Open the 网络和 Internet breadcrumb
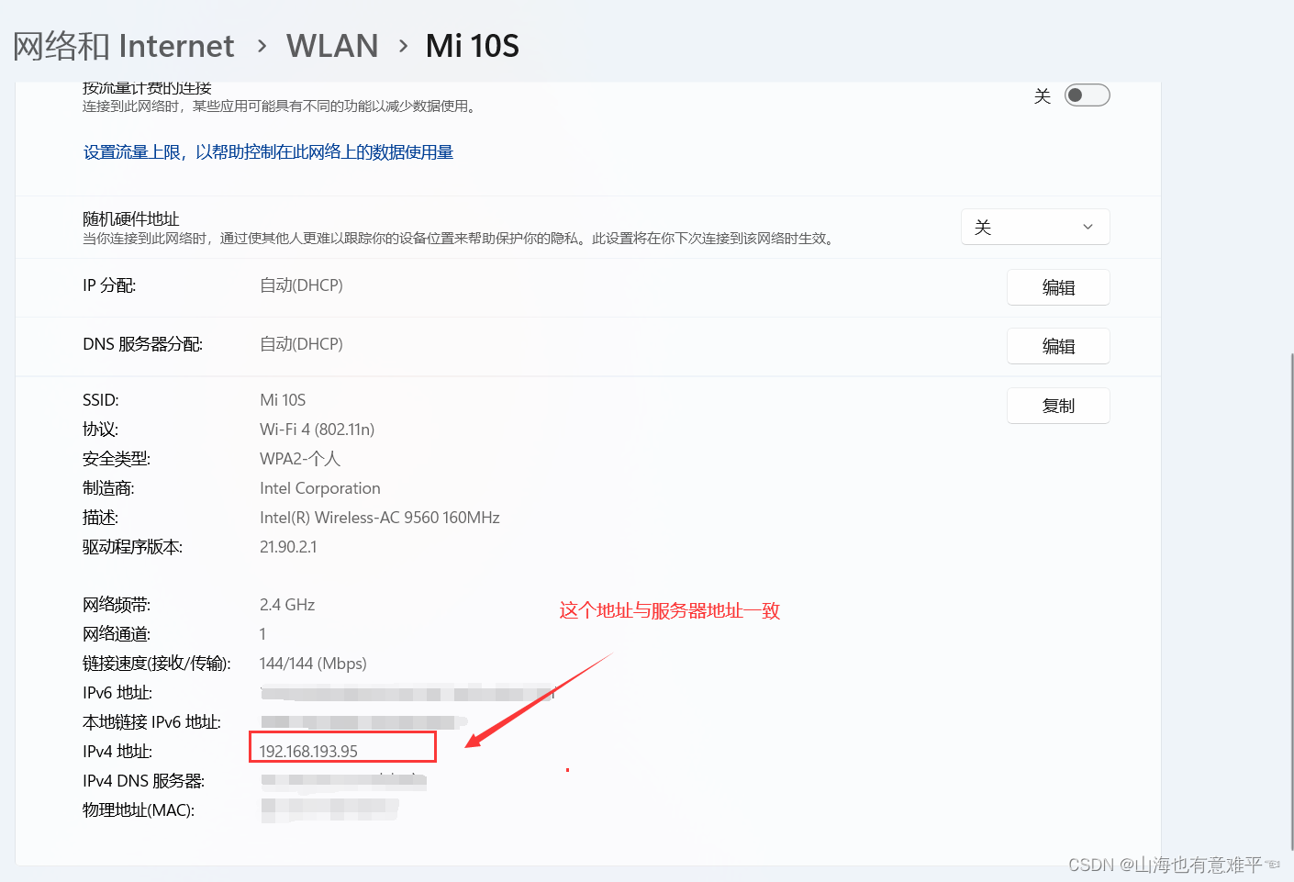Image resolution: width=1294 pixels, height=882 pixels. click(121, 45)
